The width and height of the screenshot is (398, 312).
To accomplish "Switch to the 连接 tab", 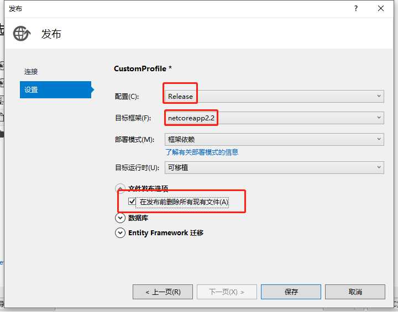I will point(31,72).
